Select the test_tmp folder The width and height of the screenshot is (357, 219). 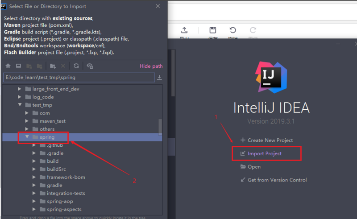(x=42, y=105)
